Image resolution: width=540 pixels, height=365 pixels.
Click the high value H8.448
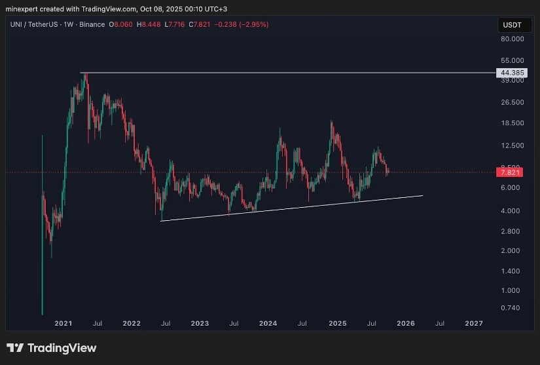[149, 24]
